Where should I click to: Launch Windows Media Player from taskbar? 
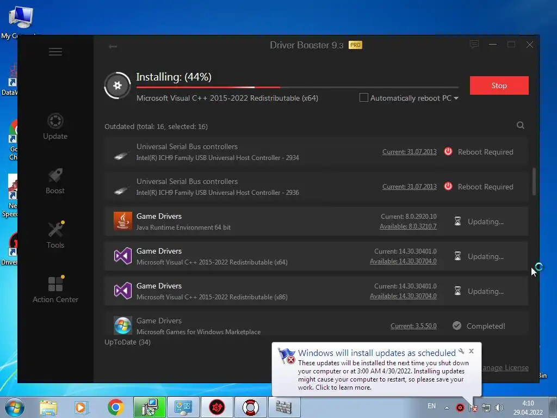tap(81, 407)
